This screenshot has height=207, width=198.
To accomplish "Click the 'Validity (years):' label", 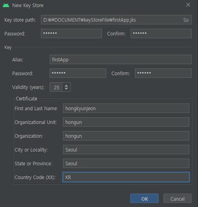I will (28, 87).
